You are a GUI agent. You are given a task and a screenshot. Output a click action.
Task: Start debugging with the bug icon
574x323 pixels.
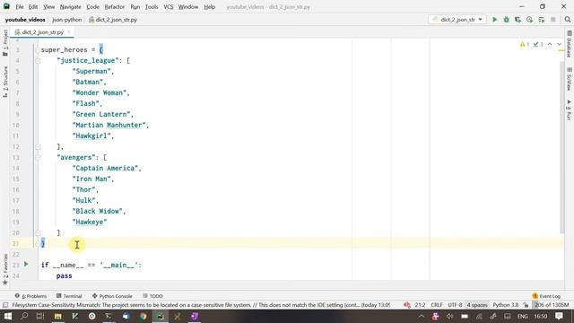pyautogui.click(x=506, y=20)
